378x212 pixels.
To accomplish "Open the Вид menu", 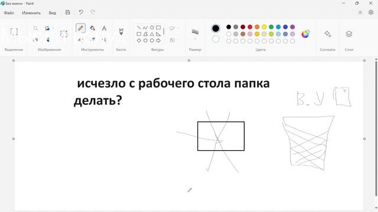I will (x=53, y=13).
